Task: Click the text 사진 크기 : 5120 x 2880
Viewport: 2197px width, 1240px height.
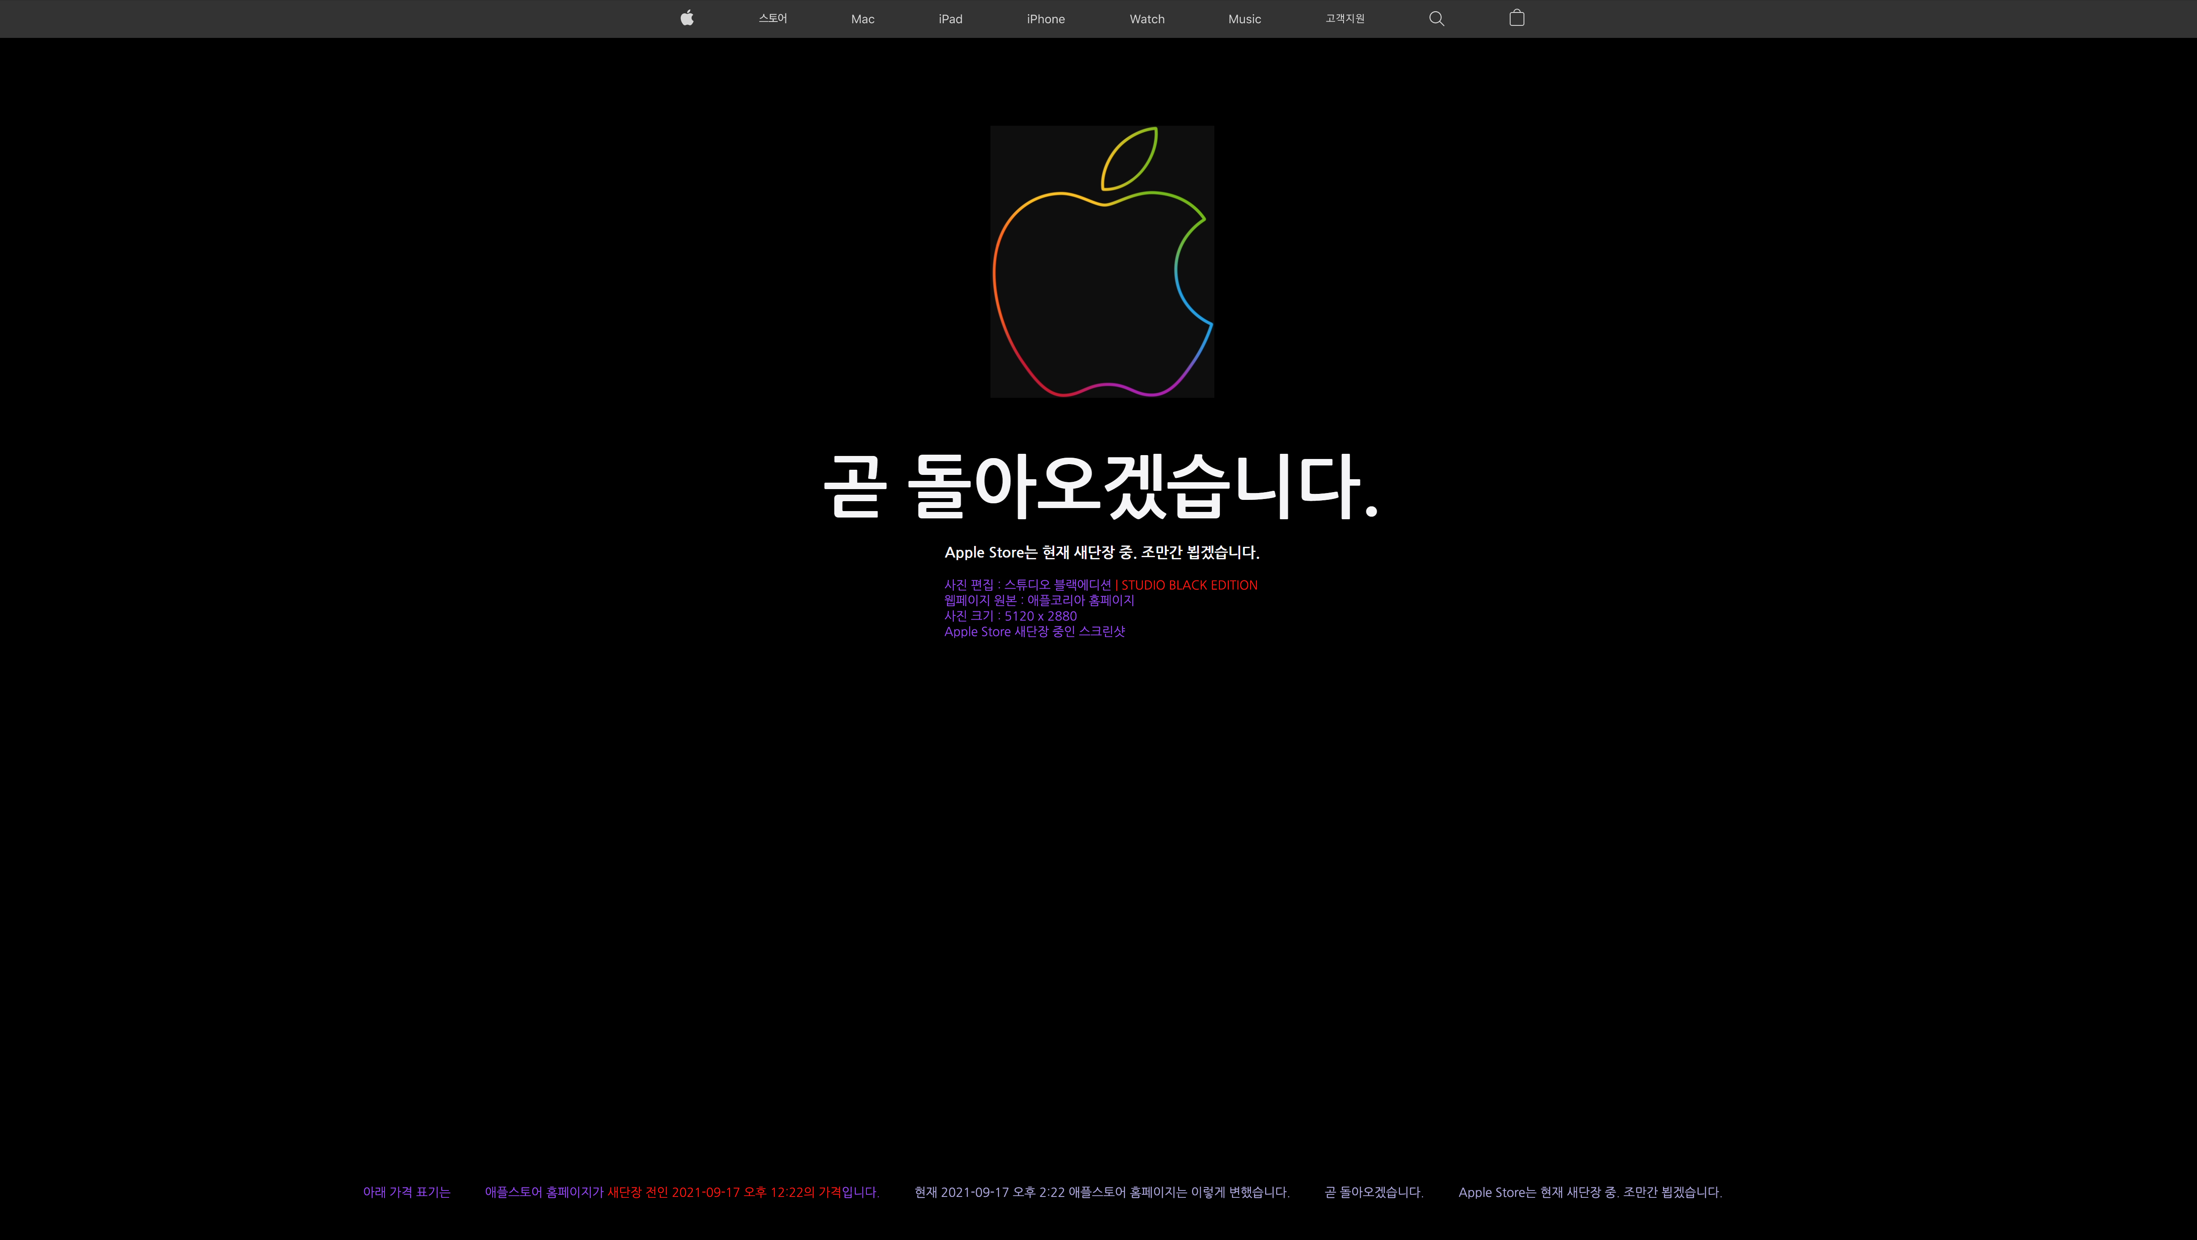Action: click(1010, 616)
